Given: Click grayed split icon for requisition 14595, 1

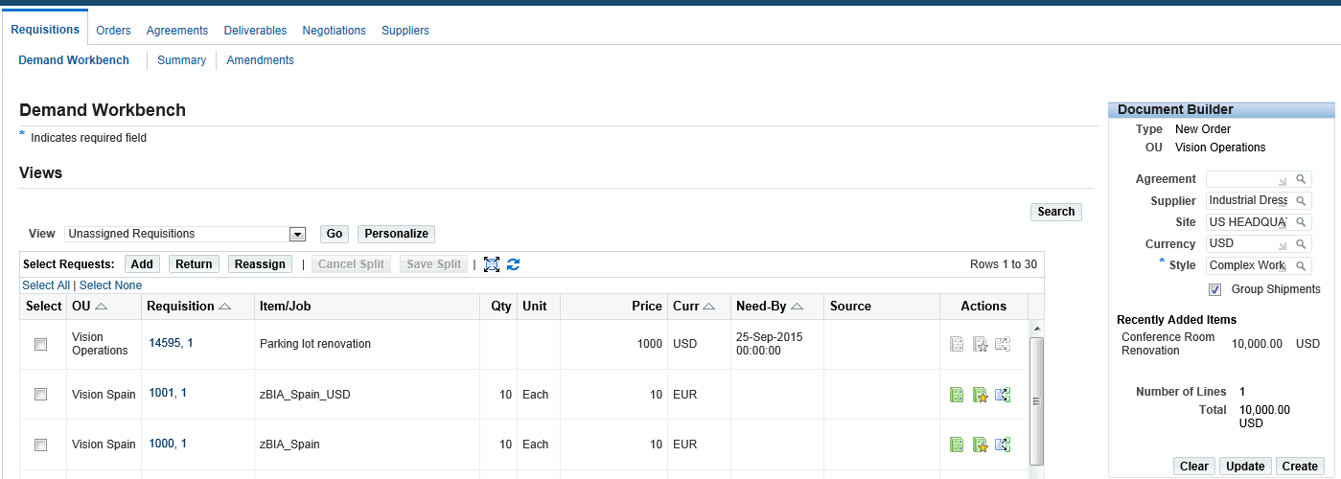Looking at the screenshot, I should pyautogui.click(x=1003, y=344).
